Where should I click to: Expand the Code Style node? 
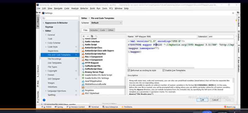[46, 47]
